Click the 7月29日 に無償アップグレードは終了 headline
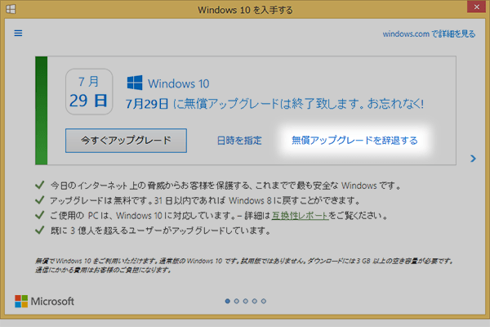 tap(274, 104)
